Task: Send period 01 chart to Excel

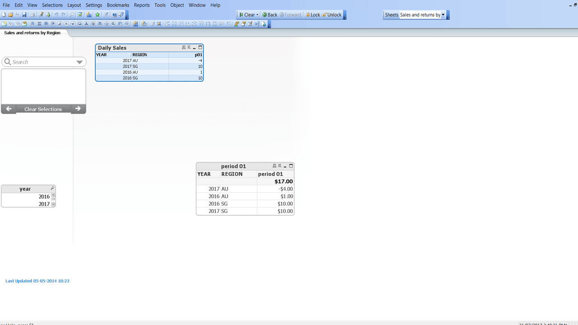Action: coord(280,166)
